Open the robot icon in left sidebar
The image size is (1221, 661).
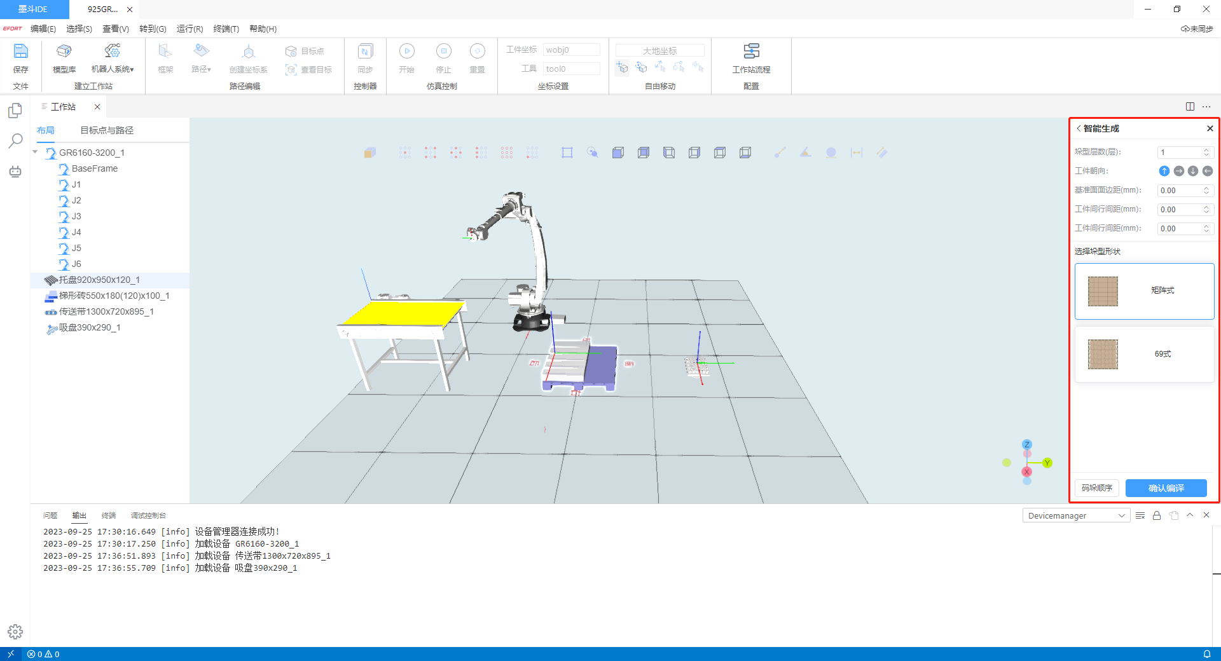pos(15,172)
